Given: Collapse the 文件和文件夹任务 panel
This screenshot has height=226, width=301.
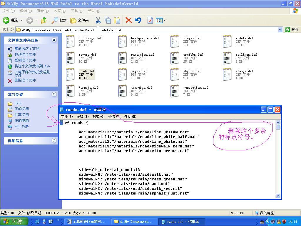Looking at the screenshot, I should (x=54, y=40).
